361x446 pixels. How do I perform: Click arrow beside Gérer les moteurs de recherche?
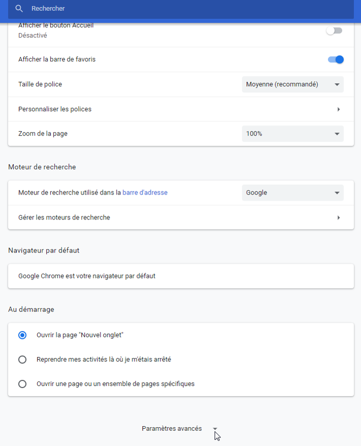(339, 217)
